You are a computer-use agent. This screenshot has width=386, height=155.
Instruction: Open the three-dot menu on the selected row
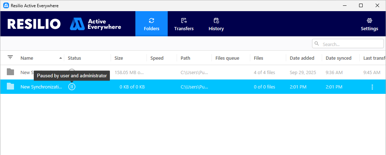coord(372,87)
